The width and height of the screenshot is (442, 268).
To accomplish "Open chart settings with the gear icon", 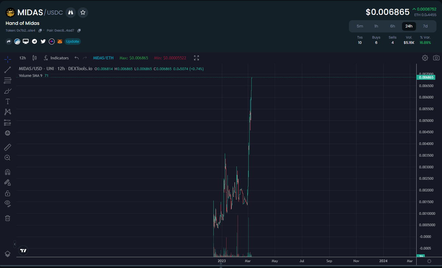I will tap(425, 58).
